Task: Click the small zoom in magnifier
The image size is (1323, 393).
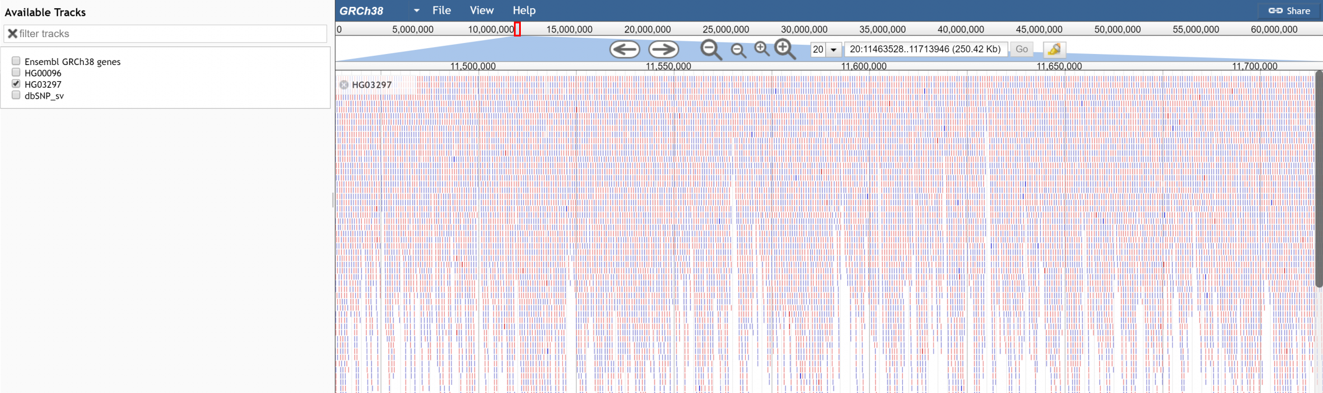Action: (x=761, y=49)
